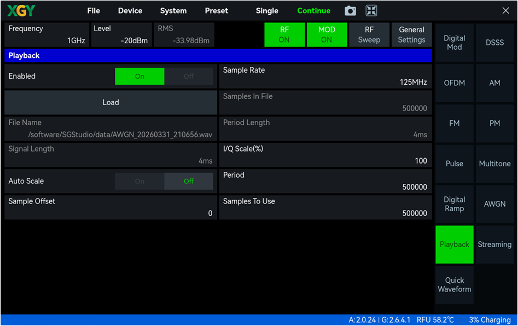This screenshot has width=518, height=326.
Task: Select FM modulation
Action: pyautogui.click(x=454, y=123)
